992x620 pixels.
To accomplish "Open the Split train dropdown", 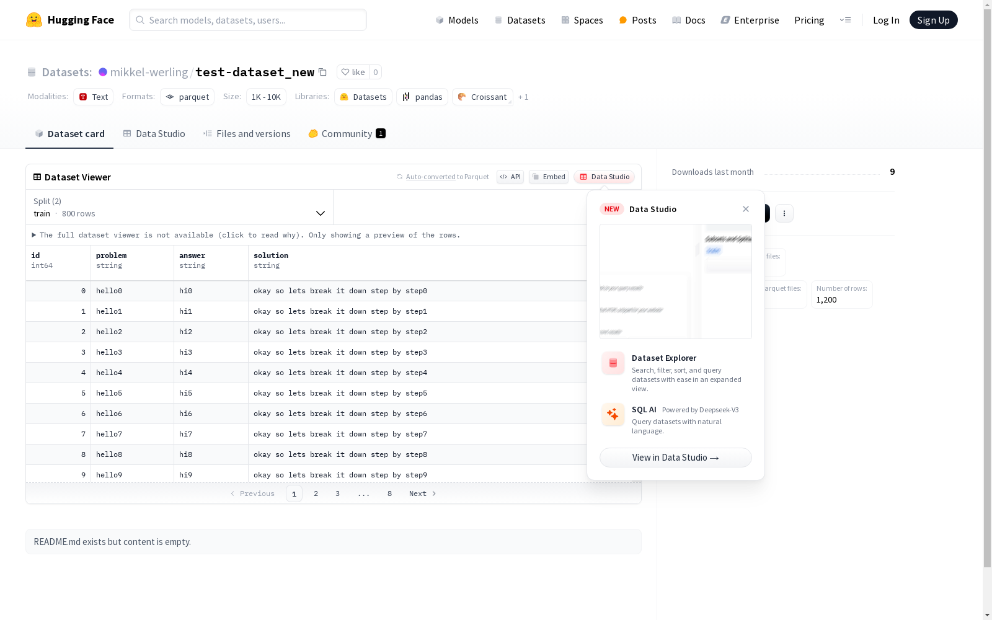I will click(x=180, y=207).
